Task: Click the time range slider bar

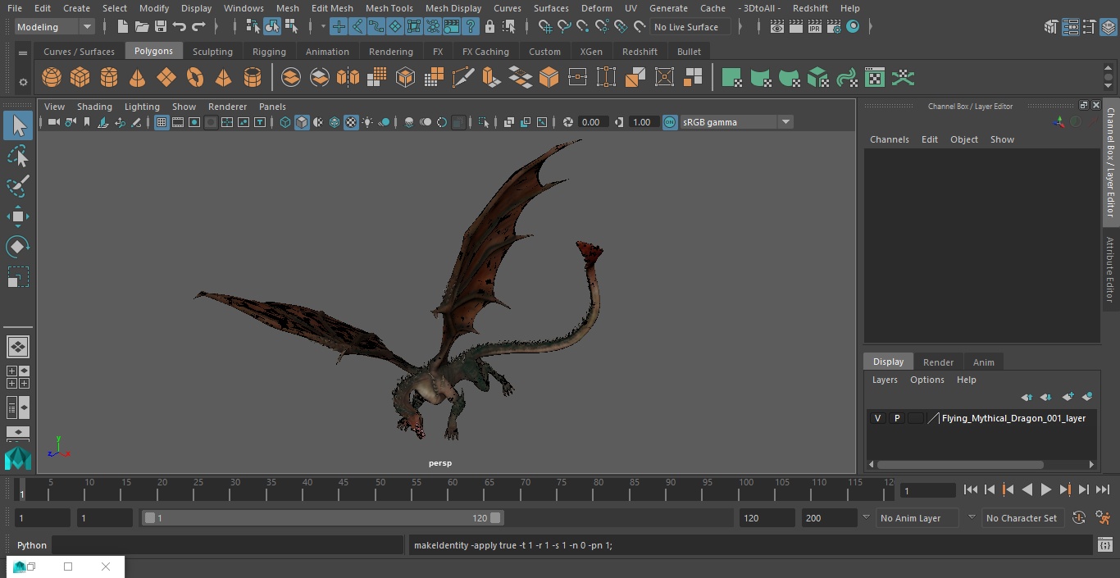Action: pyautogui.click(x=322, y=518)
